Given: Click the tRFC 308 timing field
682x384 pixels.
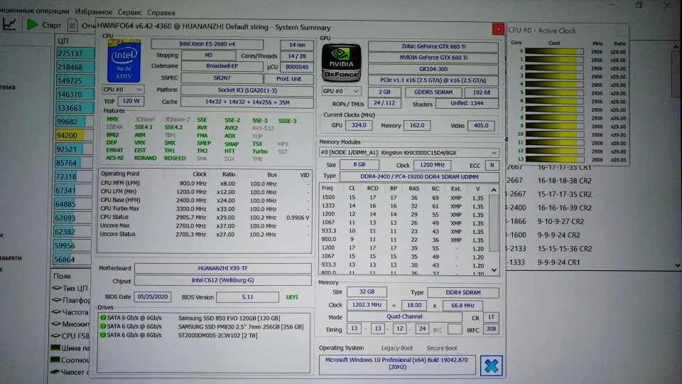Looking at the screenshot, I should click(x=491, y=329).
